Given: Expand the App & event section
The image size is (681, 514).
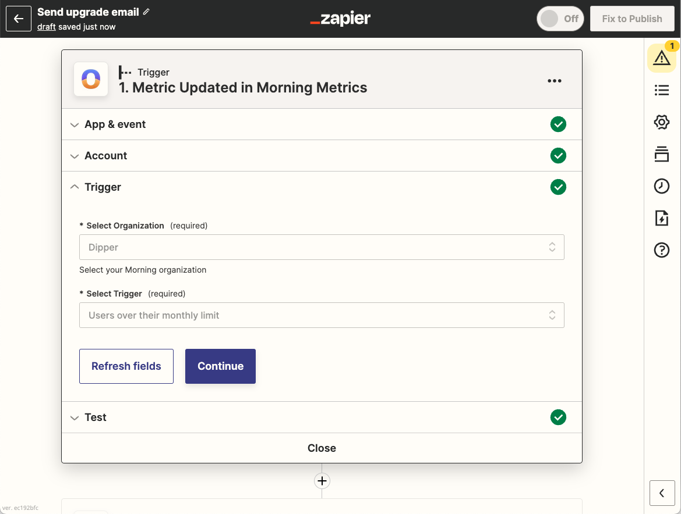Looking at the screenshot, I should pyautogui.click(x=322, y=124).
